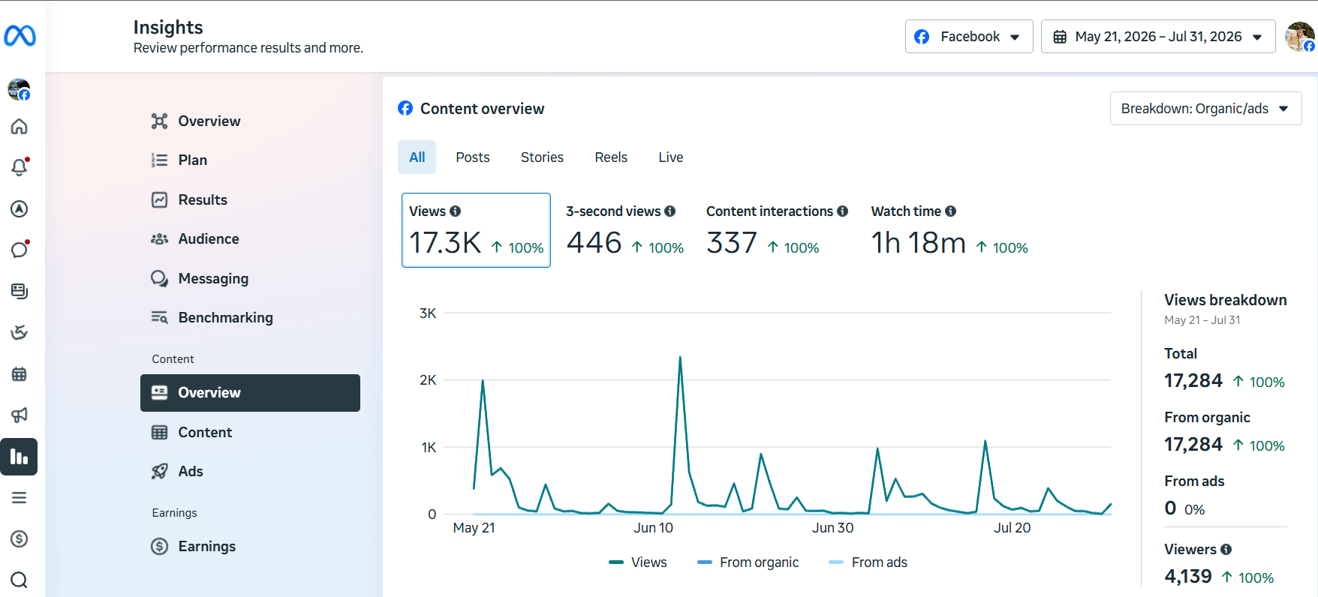Expand the Breakdown: Organic/ads dropdown
Image resolution: width=1318 pixels, height=597 pixels.
(1205, 109)
